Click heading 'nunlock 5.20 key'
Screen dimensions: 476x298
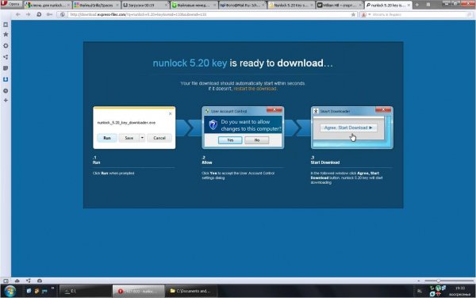190,63
